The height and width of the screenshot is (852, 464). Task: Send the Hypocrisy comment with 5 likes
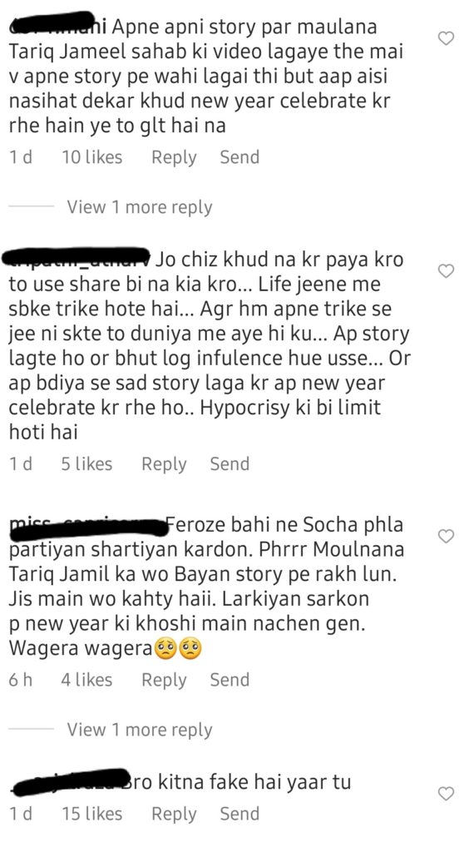230,464
